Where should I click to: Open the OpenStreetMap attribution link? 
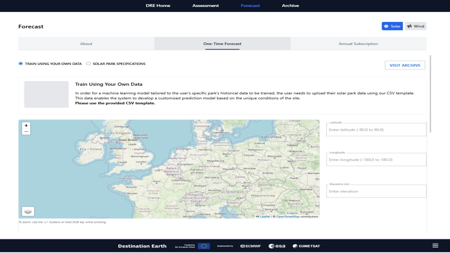288,216
